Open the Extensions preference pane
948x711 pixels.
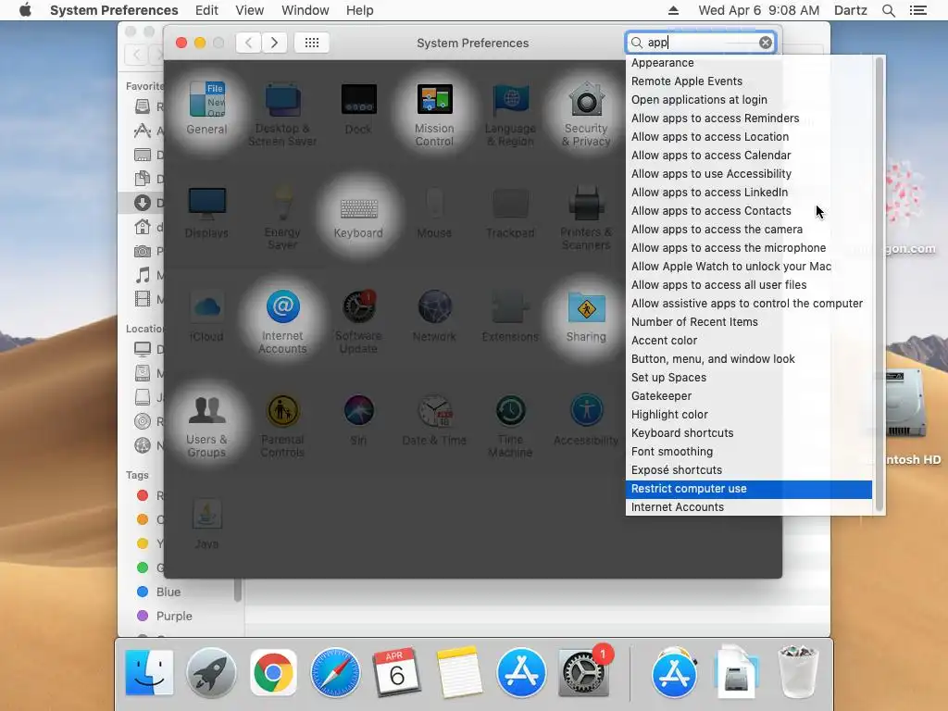pos(510,317)
